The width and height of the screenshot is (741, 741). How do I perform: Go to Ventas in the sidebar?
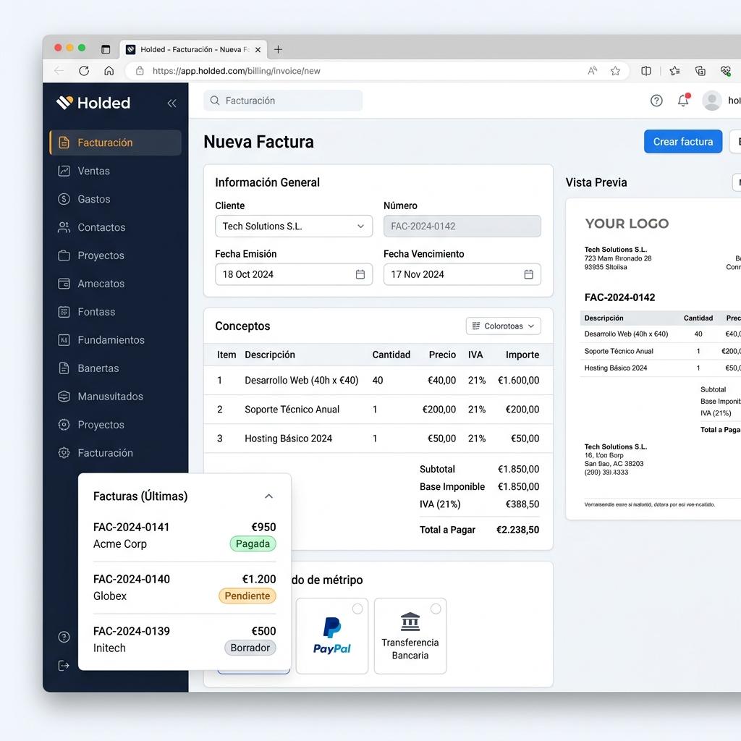(93, 171)
